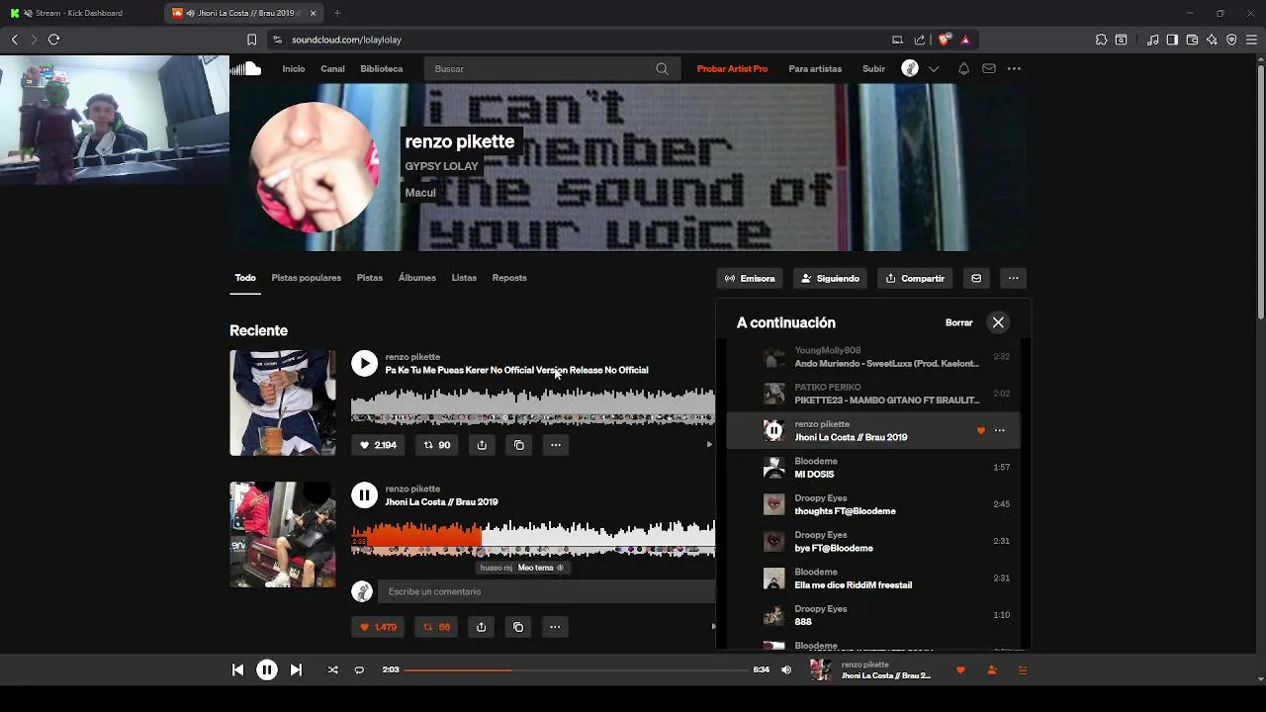Switch to Reposts tab

[x=509, y=278]
